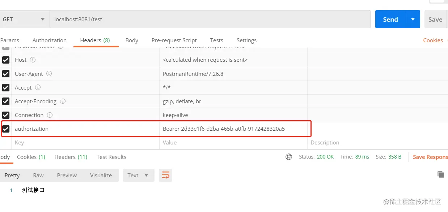Open the Test Results tab

tap(111, 157)
